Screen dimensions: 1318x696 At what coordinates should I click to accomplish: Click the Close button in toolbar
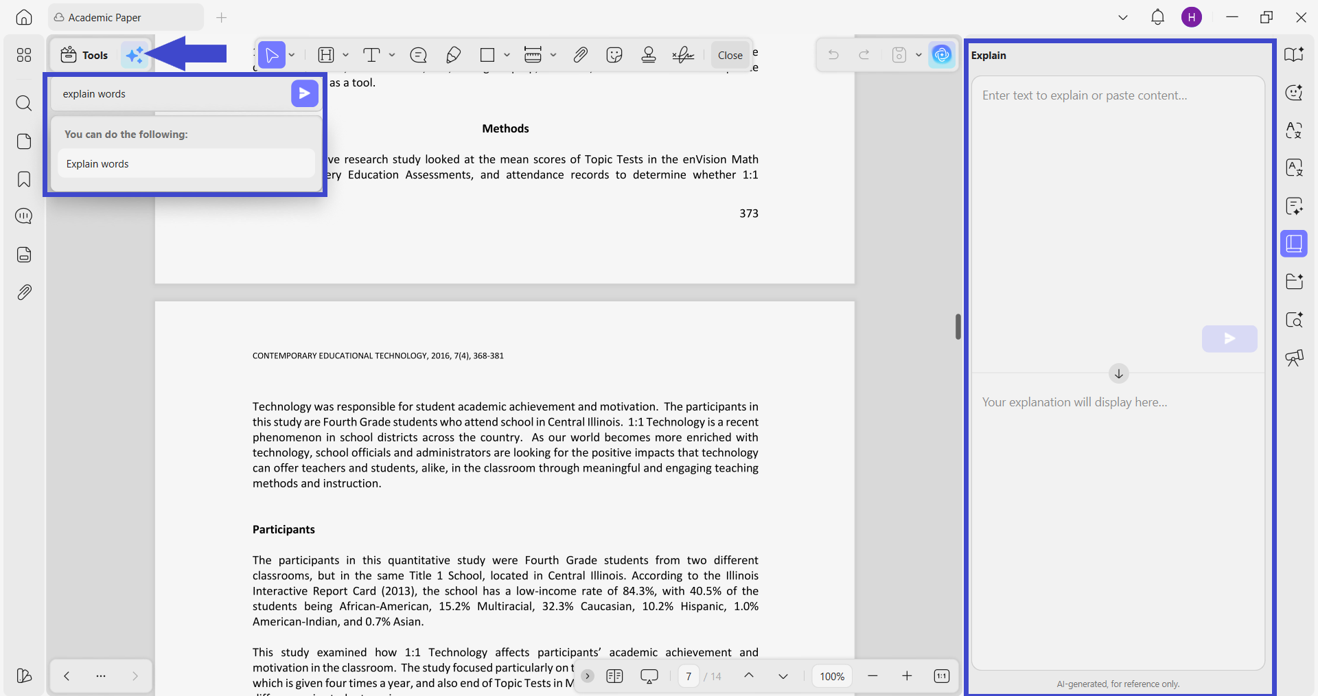[x=730, y=55]
